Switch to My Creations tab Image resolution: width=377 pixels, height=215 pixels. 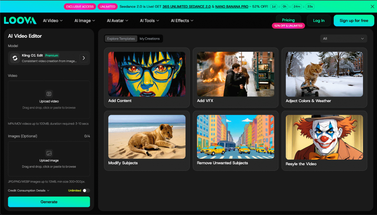pos(150,39)
